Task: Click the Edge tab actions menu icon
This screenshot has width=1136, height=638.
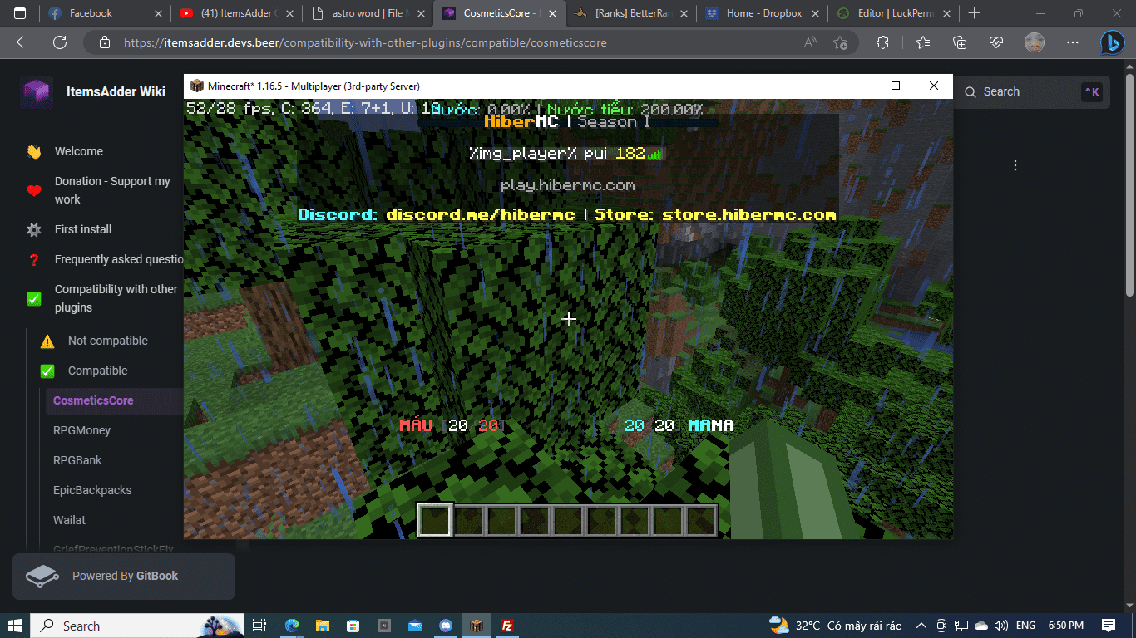Action: pos(20,13)
